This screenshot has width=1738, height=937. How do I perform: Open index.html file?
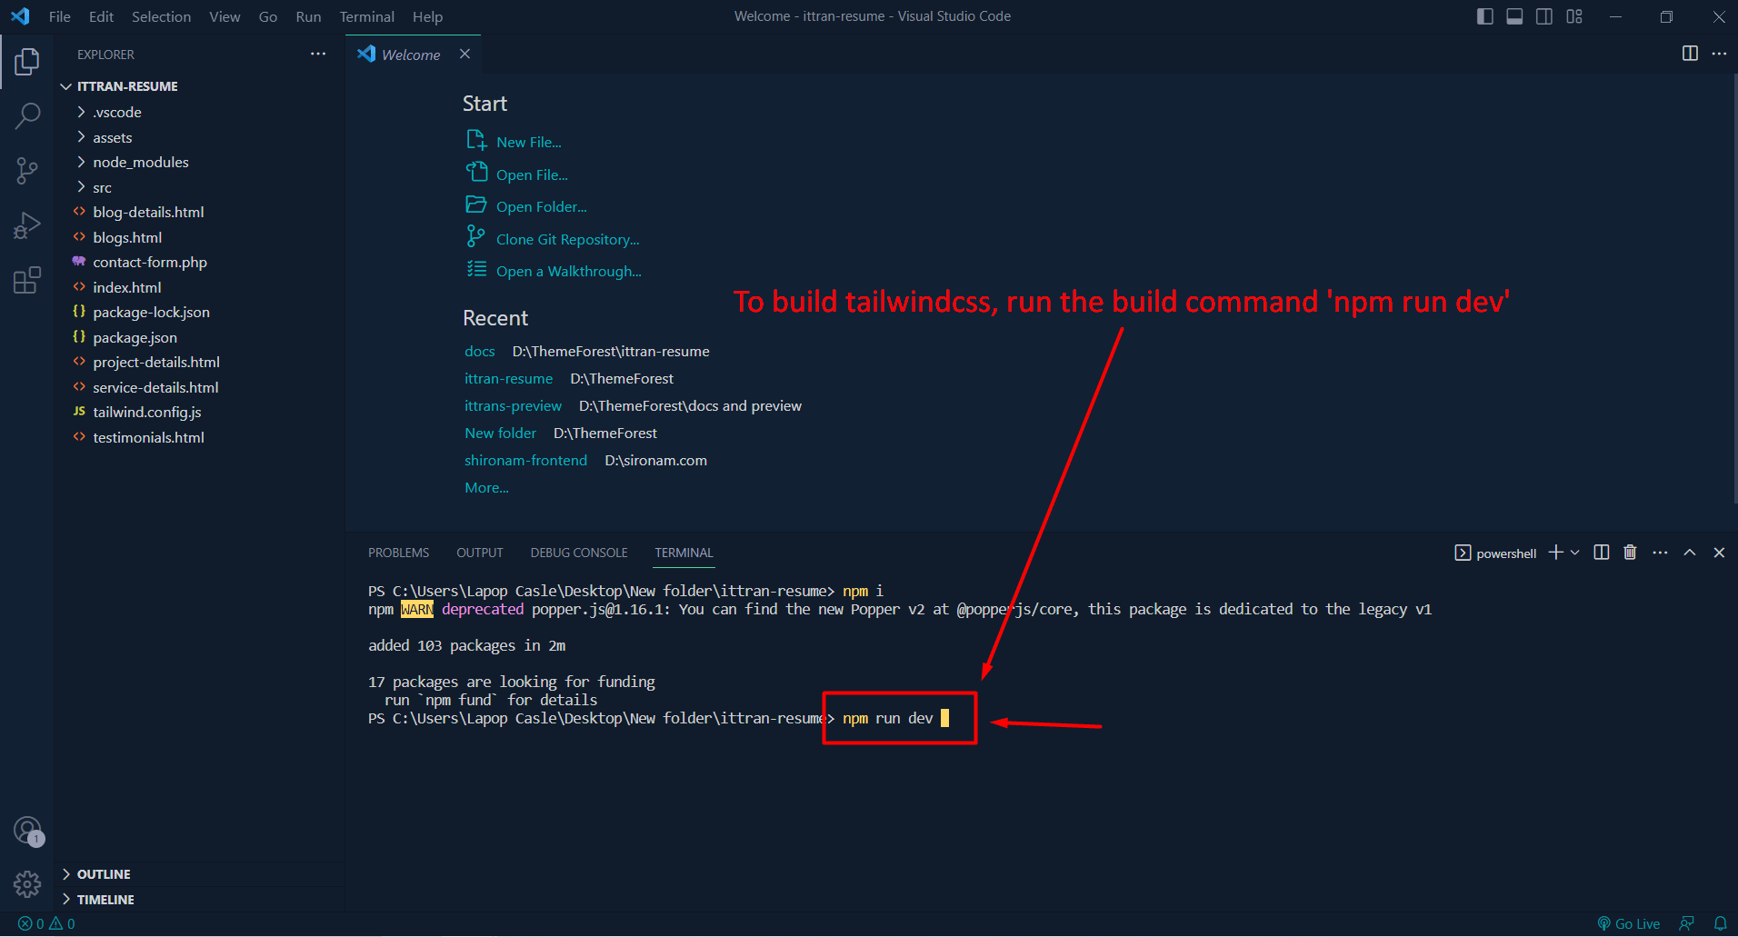(x=200, y=287)
